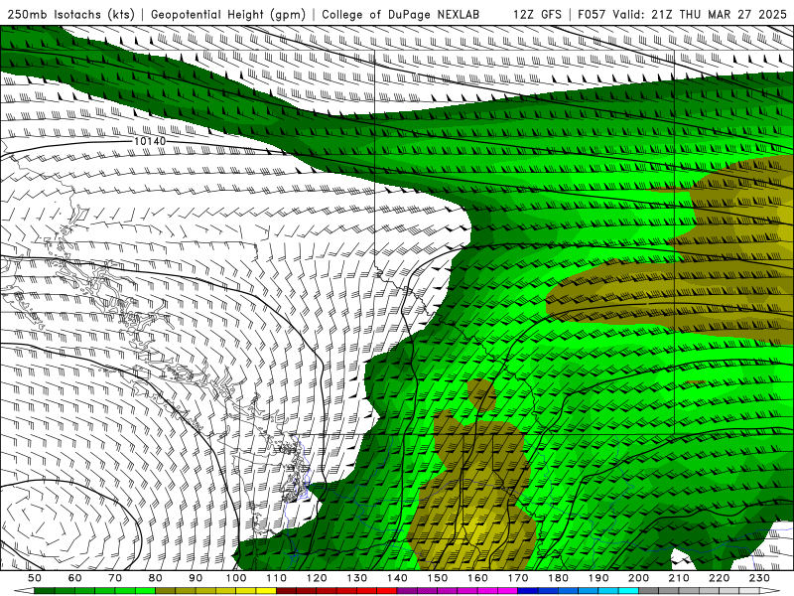This screenshot has width=794, height=596.
Task: Click the legend value 200
Action: tap(638, 578)
